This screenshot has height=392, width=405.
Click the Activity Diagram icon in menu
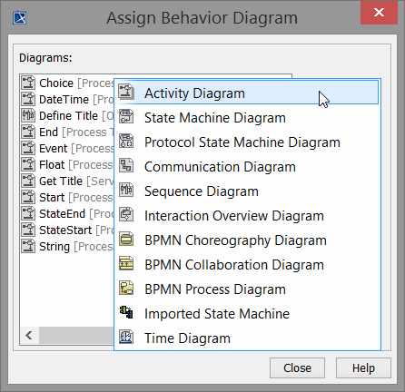pos(126,92)
